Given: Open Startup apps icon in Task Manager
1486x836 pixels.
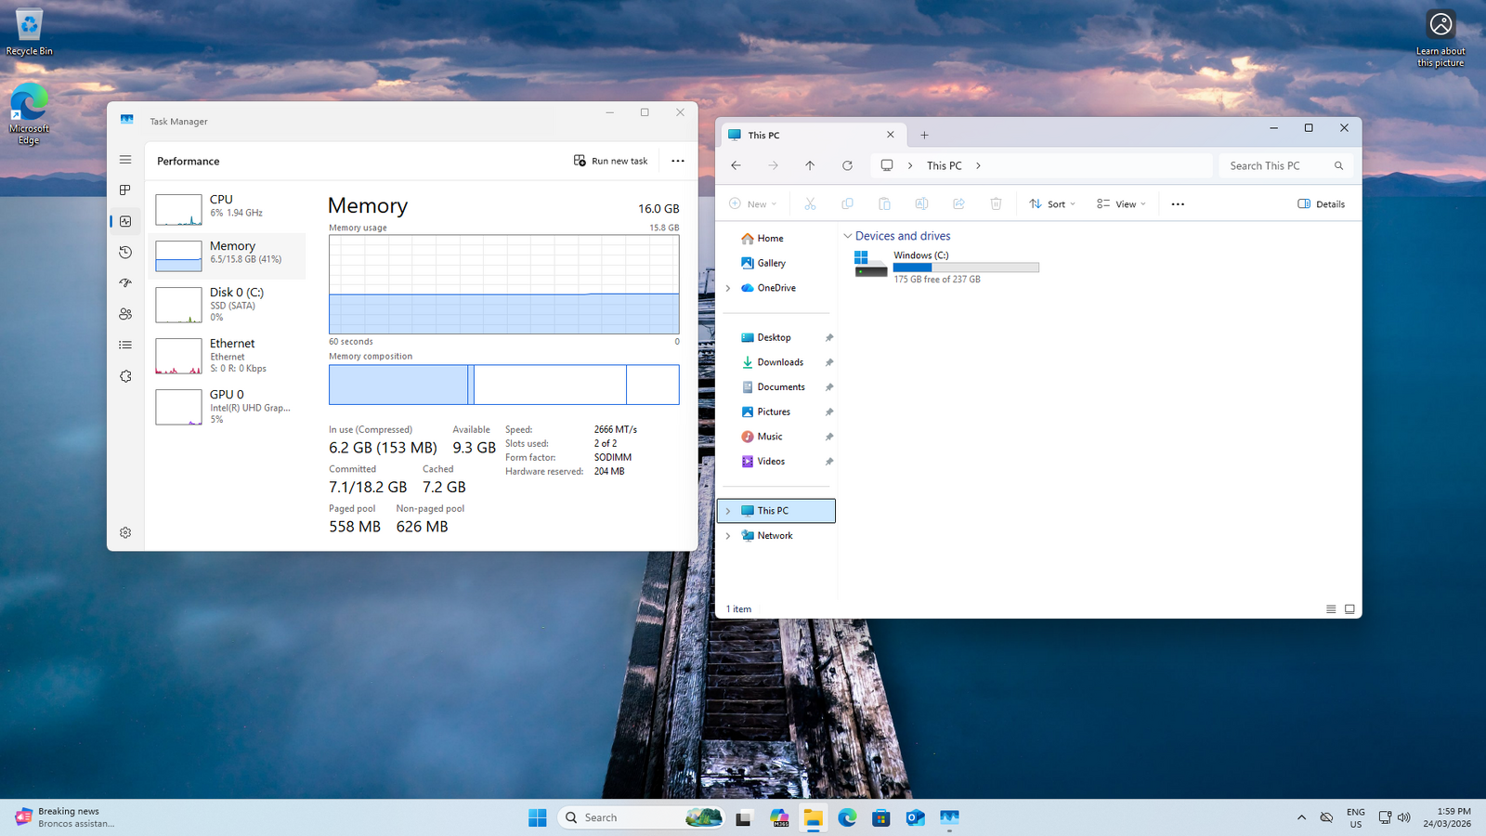Looking at the screenshot, I should coord(125,283).
